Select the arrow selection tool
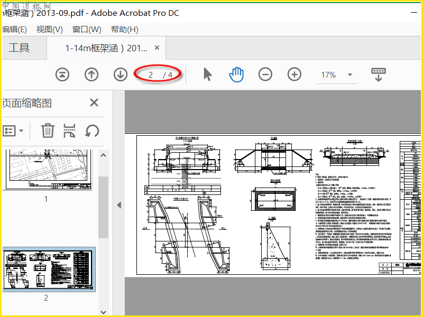423x317 pixels. [207, 74]
